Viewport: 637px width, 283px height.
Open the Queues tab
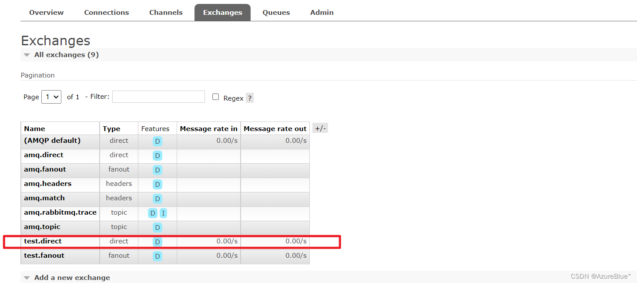[276, 12]
